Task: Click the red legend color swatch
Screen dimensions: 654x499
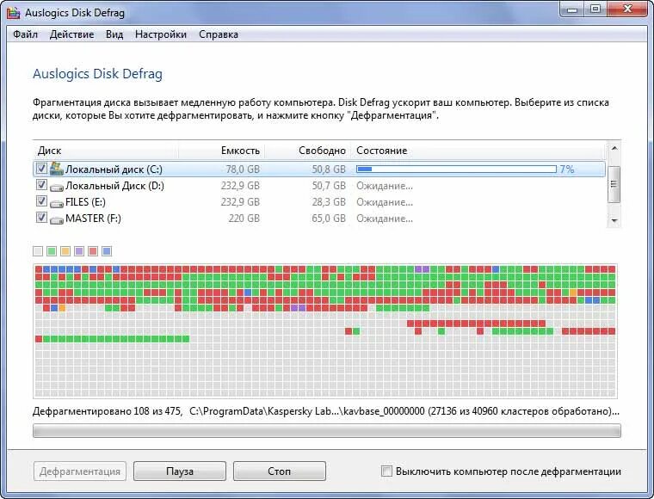Action: 93,251
